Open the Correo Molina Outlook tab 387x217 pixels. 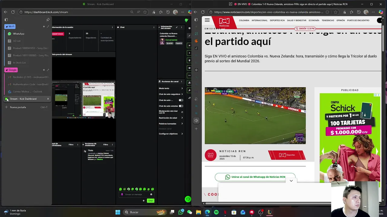pos(28,92)
